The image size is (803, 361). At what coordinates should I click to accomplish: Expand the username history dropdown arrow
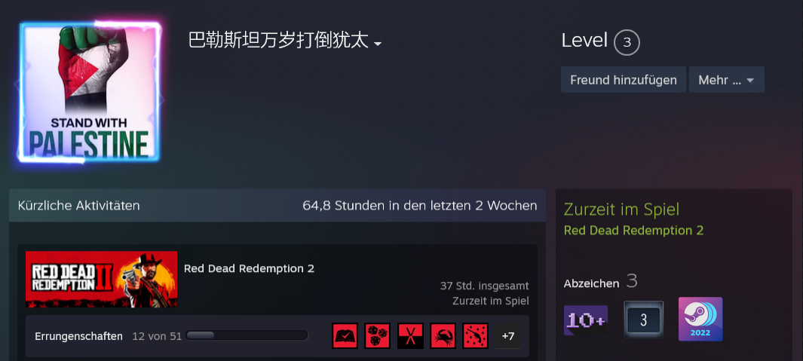coord(378,44)
